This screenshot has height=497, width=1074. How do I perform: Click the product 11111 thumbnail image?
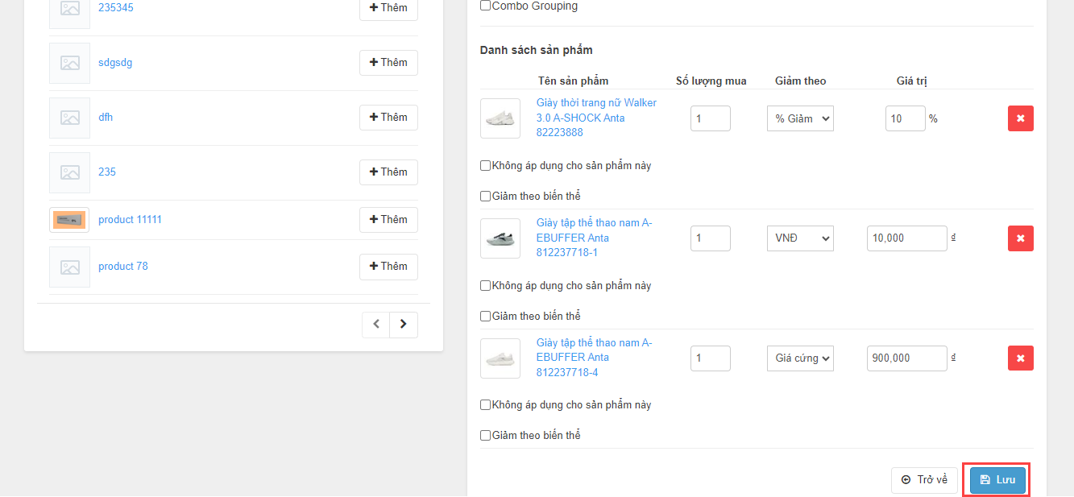[x=69, y=220]
